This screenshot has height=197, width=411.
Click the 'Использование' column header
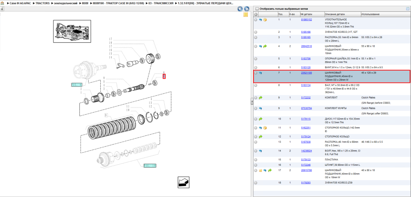click(386, 14)
